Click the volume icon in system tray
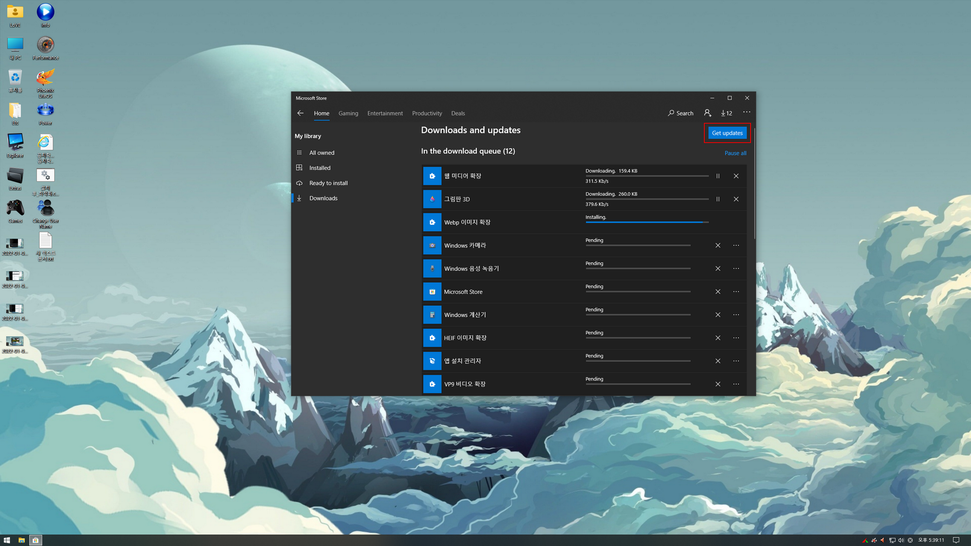 901,540
